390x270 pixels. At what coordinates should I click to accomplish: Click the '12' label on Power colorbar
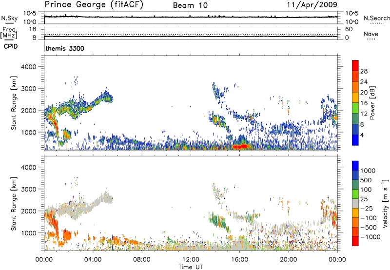(364, 114)
